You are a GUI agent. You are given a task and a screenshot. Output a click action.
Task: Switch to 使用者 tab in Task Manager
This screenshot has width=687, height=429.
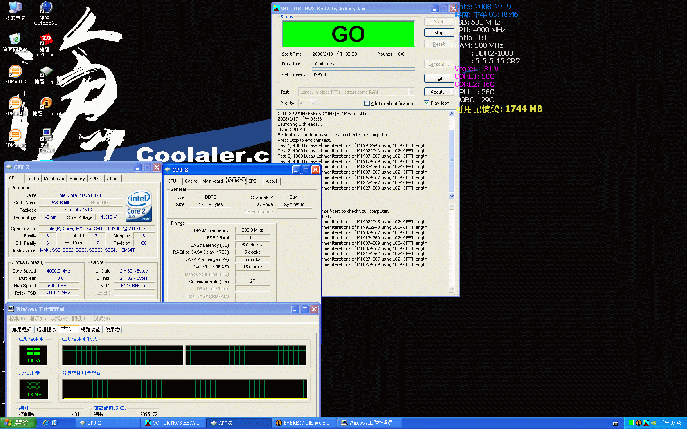click(x=113, y=329)
